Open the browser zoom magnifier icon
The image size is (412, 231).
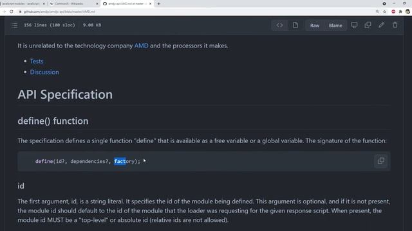[x=377, y=12]
